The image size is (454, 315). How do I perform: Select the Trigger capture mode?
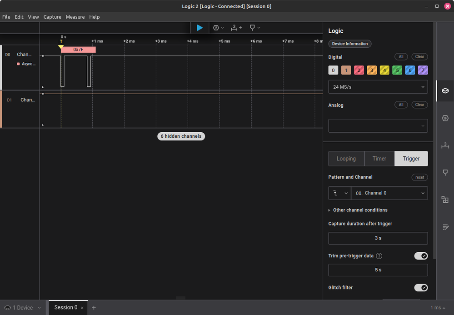[x=411, y=159]
